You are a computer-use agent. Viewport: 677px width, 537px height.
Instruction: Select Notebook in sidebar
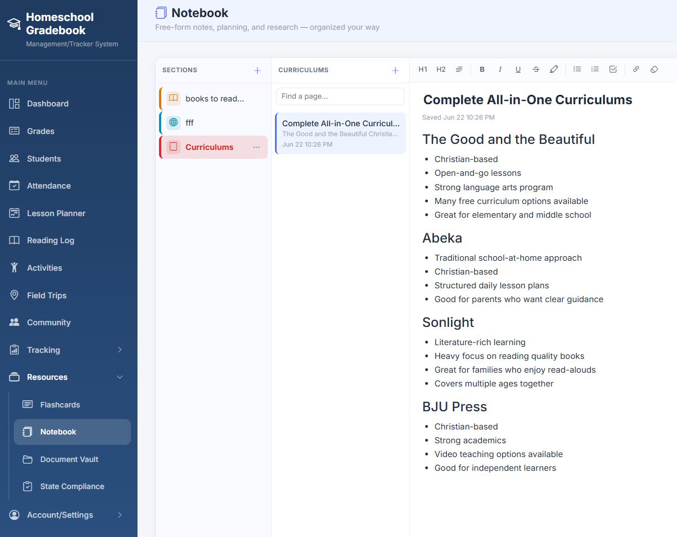(x=72, y=432)
